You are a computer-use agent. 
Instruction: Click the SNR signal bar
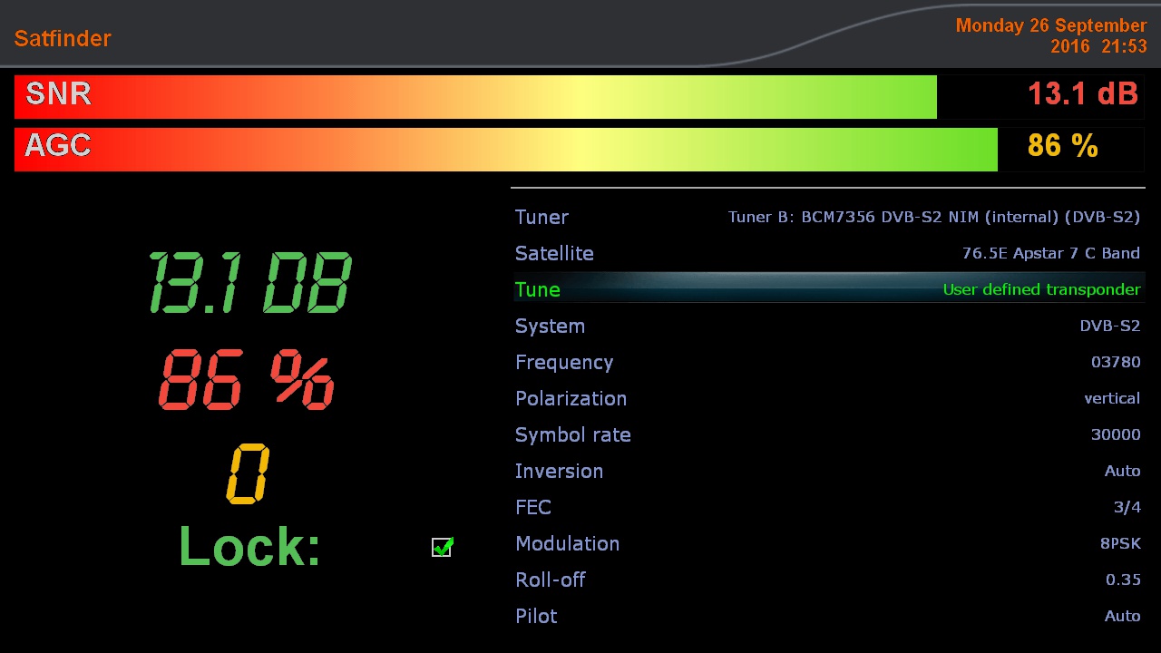pos(475,97)
